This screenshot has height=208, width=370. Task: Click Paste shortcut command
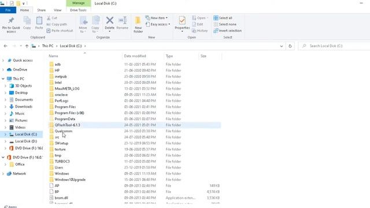[60, 31]
